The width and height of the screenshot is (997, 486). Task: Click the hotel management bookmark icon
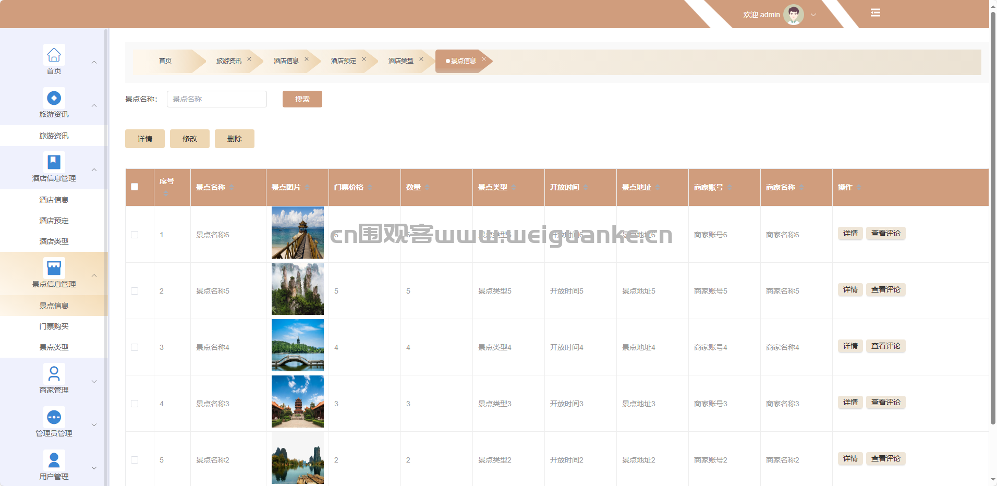(x=54, y=162)
